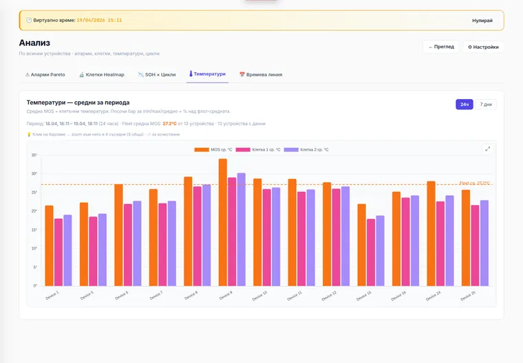Click the orange MOS bar for Device 8
523x363 pixels.
coord(188,231)
